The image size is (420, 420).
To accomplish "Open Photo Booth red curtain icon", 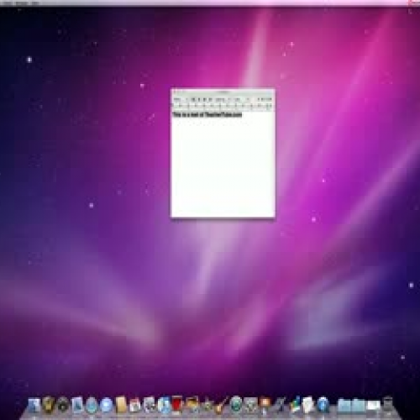I will point(177,405).
